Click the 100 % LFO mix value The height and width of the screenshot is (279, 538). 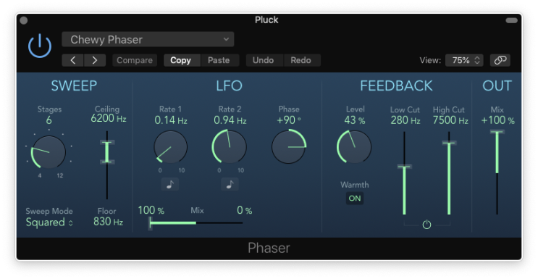pos(151,210)
